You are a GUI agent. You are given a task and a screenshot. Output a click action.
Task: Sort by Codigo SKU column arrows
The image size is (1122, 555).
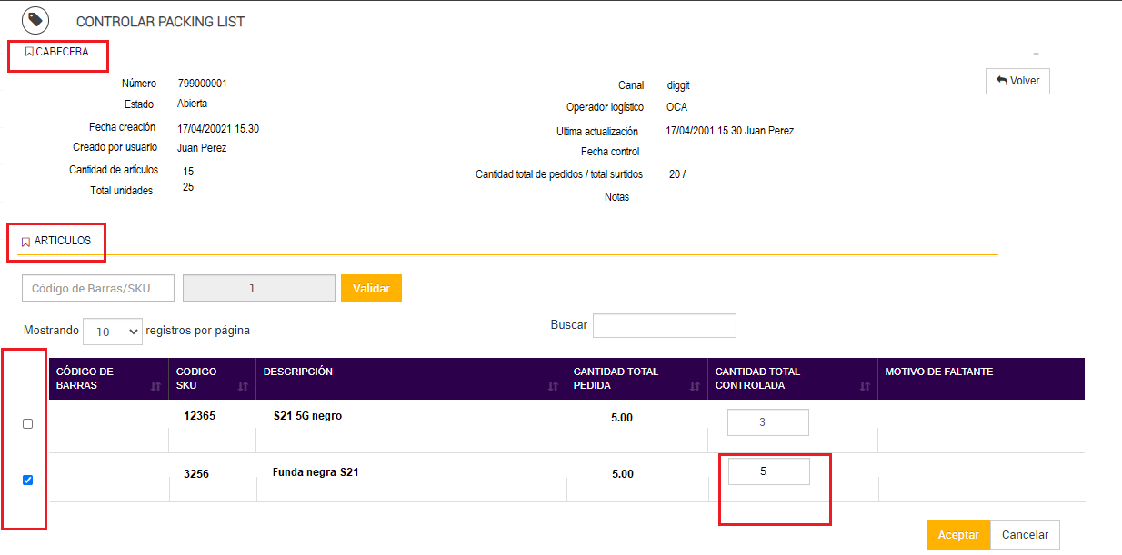pyautogui.click(x=243, y=387)
